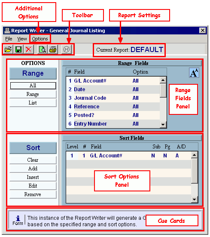The image size is (210, 237).
Task: Click the font size A icon
Action: point(194,73)
